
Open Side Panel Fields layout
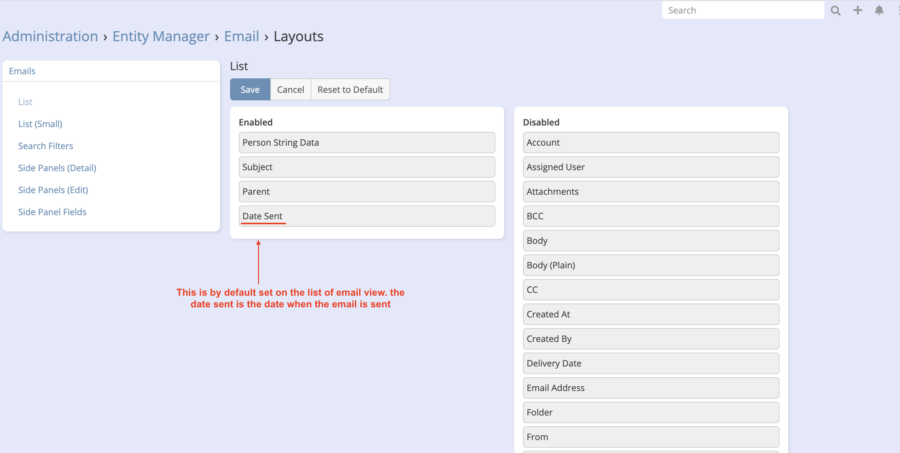(x=52, y=212)
